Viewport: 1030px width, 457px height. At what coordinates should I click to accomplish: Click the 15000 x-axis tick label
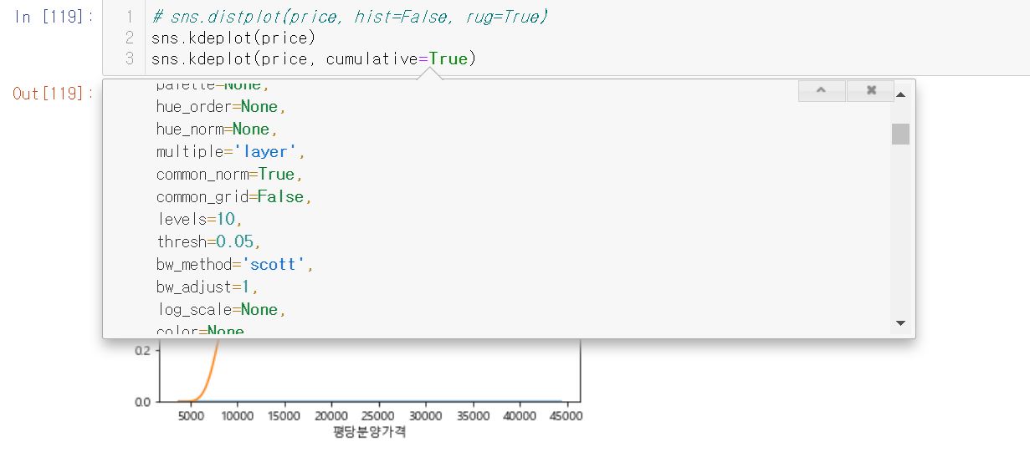284,416
